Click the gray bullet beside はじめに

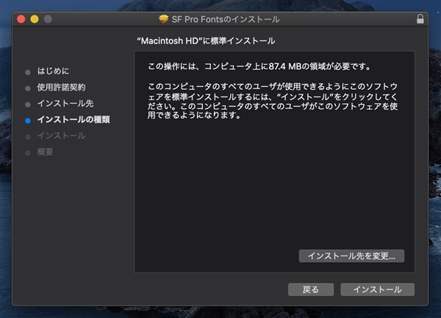[28, 72]
